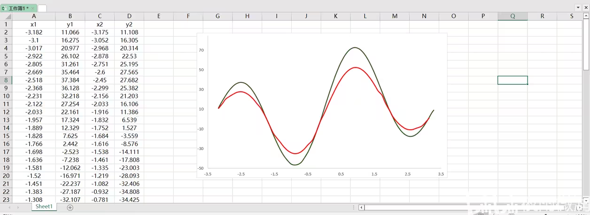
Task: Click the dark green curve in chart
Action: 356,47
